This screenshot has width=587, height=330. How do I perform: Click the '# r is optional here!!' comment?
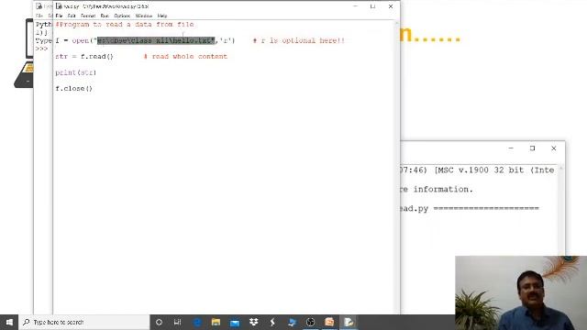[299, 40]
